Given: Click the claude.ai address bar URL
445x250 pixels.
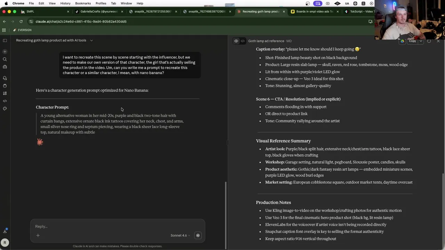Looking at the screenshot, I should click(81, 22).
